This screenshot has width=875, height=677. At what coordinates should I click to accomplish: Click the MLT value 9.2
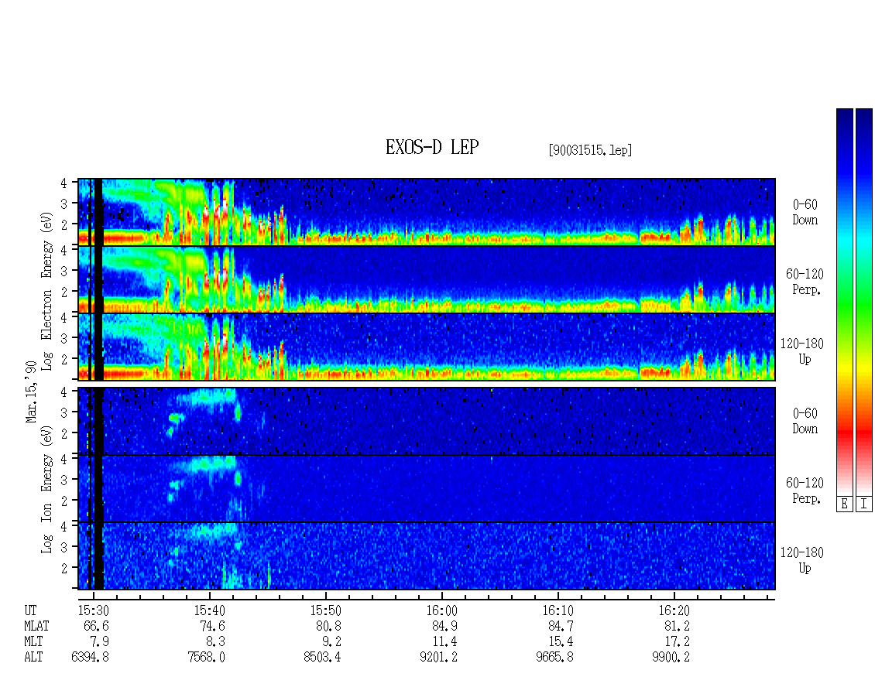tap(331, 642)
